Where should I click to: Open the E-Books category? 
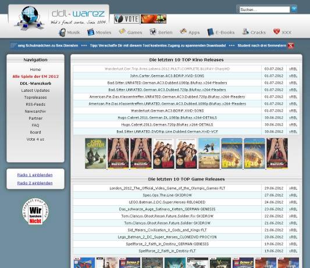(x=225, y=33)
